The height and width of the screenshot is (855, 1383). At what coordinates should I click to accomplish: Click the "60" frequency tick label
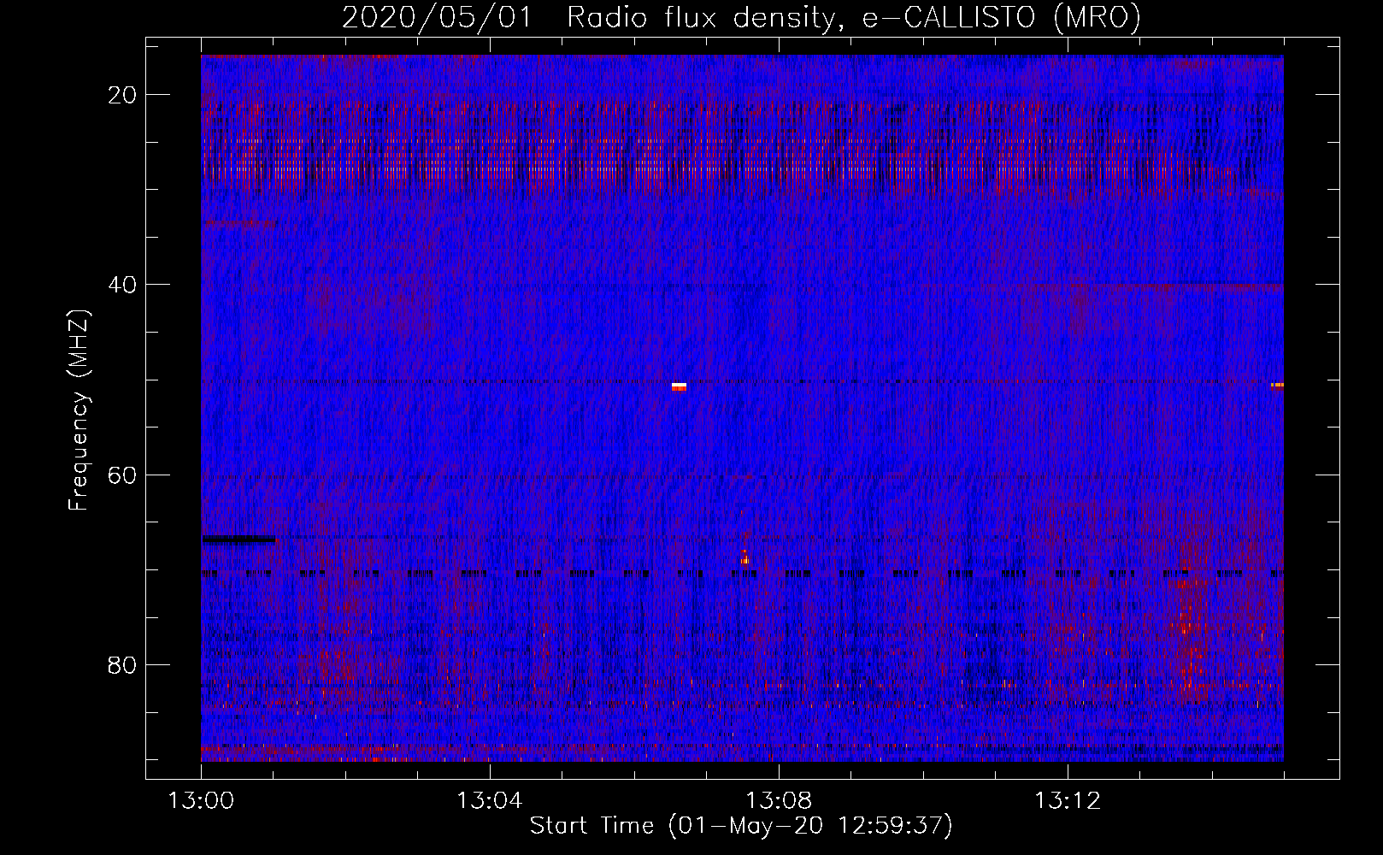[x=122, y=475]
